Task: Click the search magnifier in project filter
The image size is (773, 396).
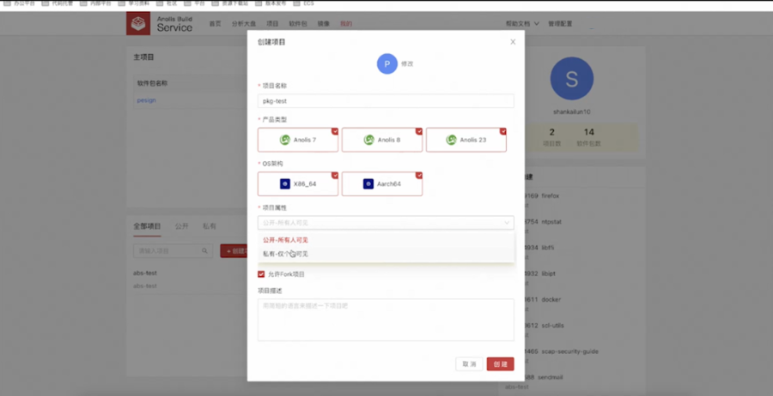Action: (204, 251)
